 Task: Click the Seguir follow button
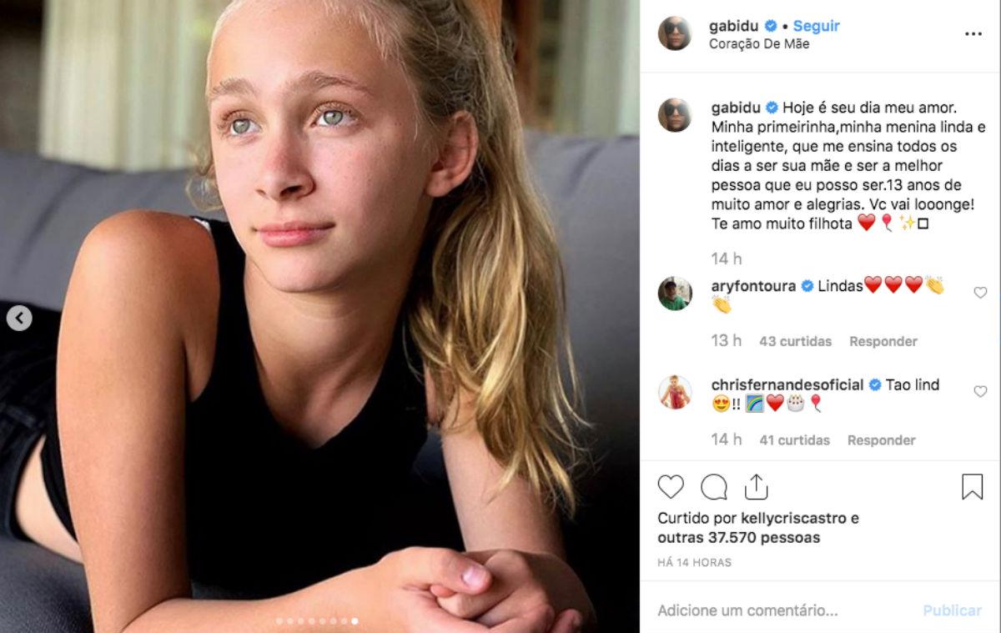816,26
